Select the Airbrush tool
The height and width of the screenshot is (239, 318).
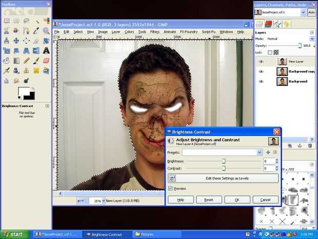(7, 70)
